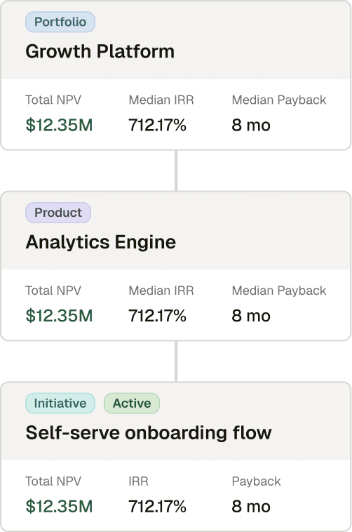Select Growth Platform Median IRR value

pos(157,125)
